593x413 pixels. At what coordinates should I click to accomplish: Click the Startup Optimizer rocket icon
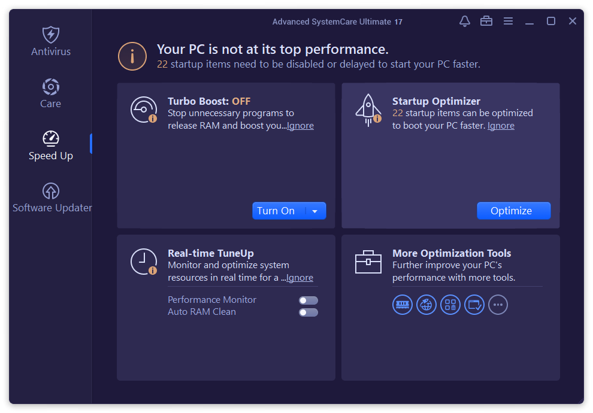point(368,109)
